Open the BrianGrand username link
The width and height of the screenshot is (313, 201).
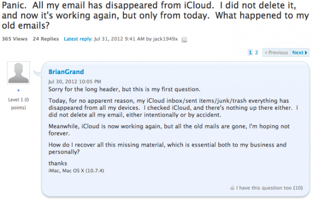(65, 72)
